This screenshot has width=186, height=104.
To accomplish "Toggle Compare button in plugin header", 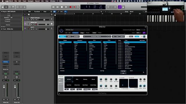I will point(75,33).
